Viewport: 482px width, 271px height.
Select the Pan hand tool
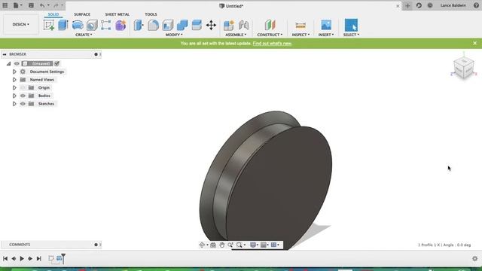(221, 245)
